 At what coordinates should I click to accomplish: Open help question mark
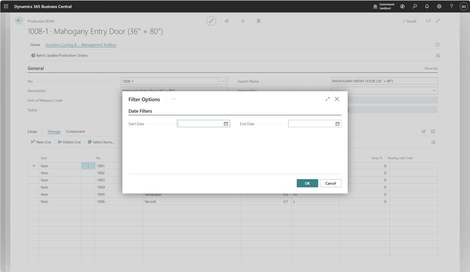pos(451,6)
